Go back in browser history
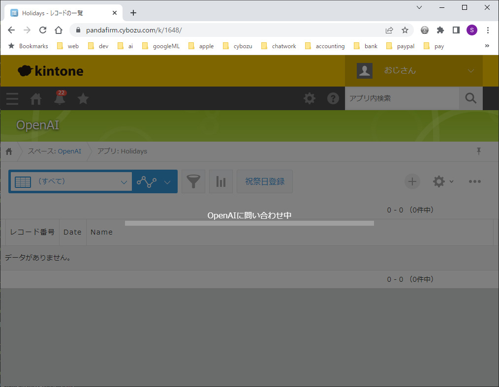499x387 pixels. pyautogui.click(x=11, y=30)
